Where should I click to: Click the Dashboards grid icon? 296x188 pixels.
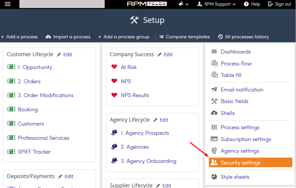214,52
